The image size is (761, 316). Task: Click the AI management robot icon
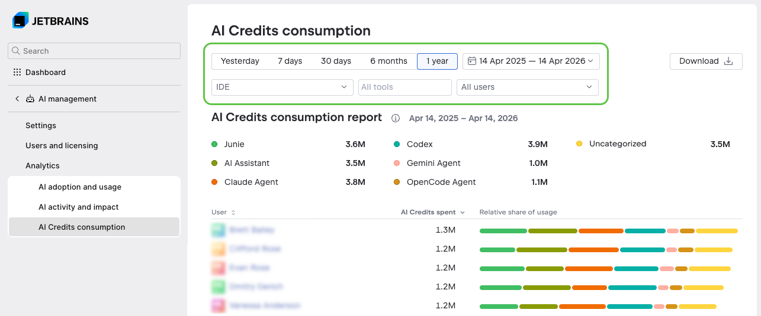pos(30,99)
